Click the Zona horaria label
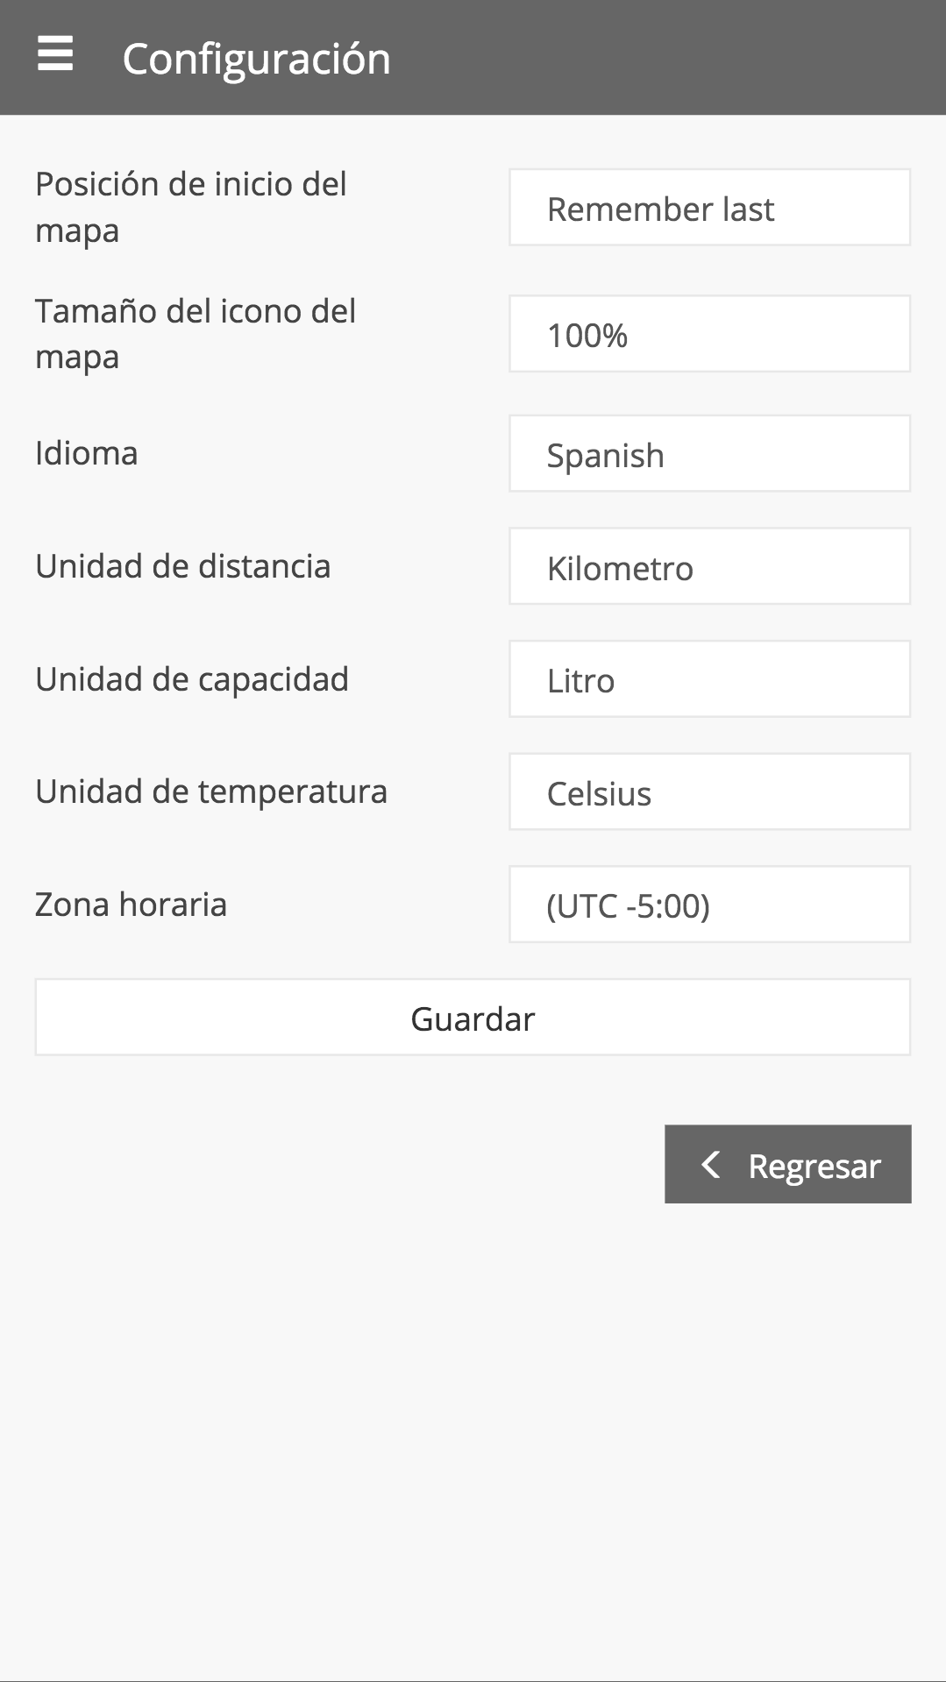This screenshot has width=946, height=1682. pyautogui.click(x=132, y=905)
